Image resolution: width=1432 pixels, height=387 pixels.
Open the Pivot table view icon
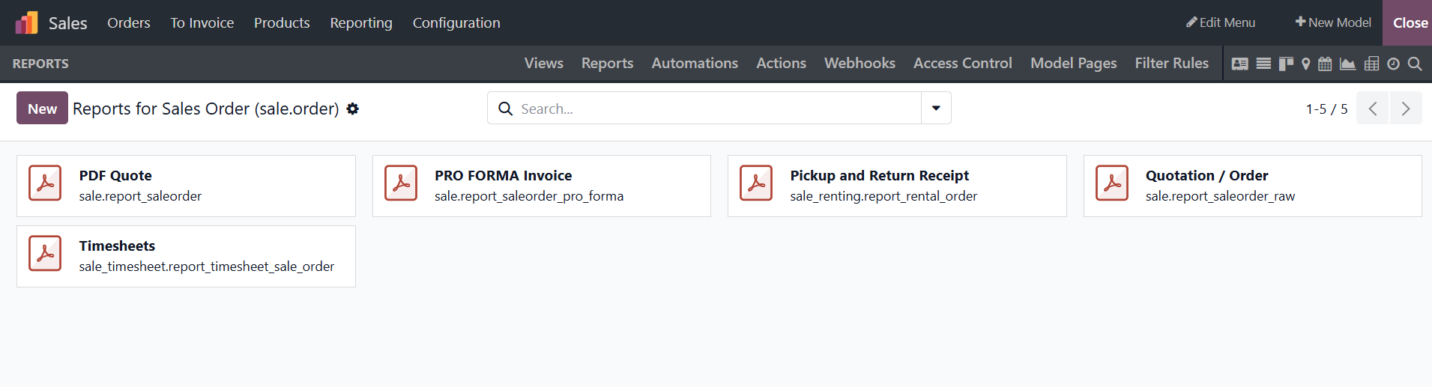(x=1371, y=64)
